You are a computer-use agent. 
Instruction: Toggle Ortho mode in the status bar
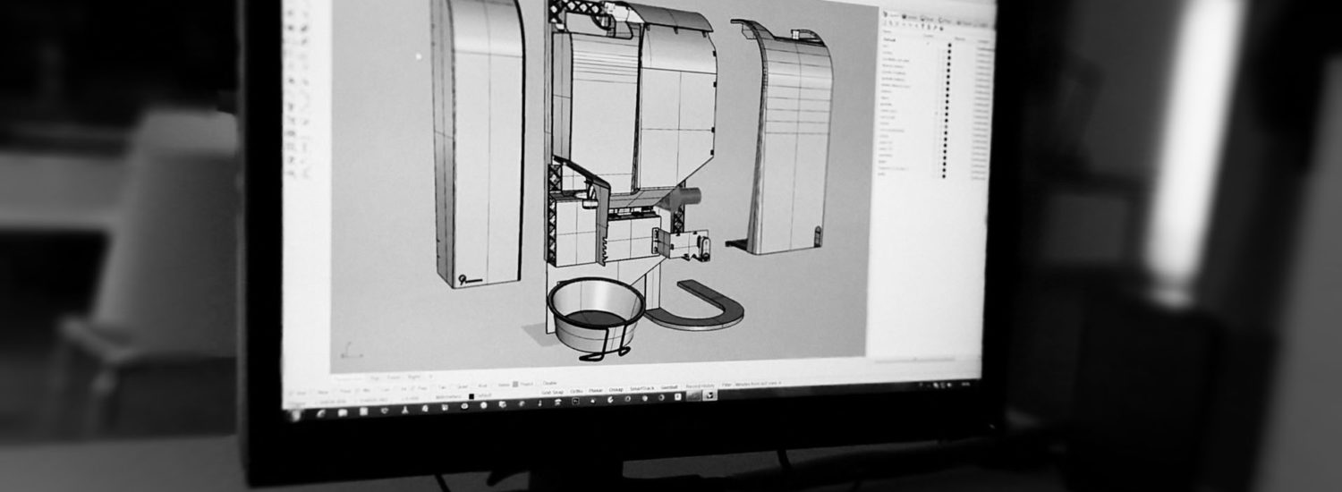pyautogui.click(x=576, y=391)
